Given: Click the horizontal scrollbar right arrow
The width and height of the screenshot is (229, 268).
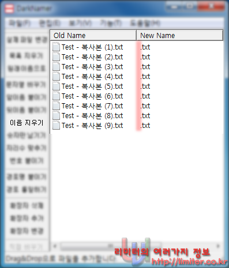Looking at the screenshot, I should 219,246.
